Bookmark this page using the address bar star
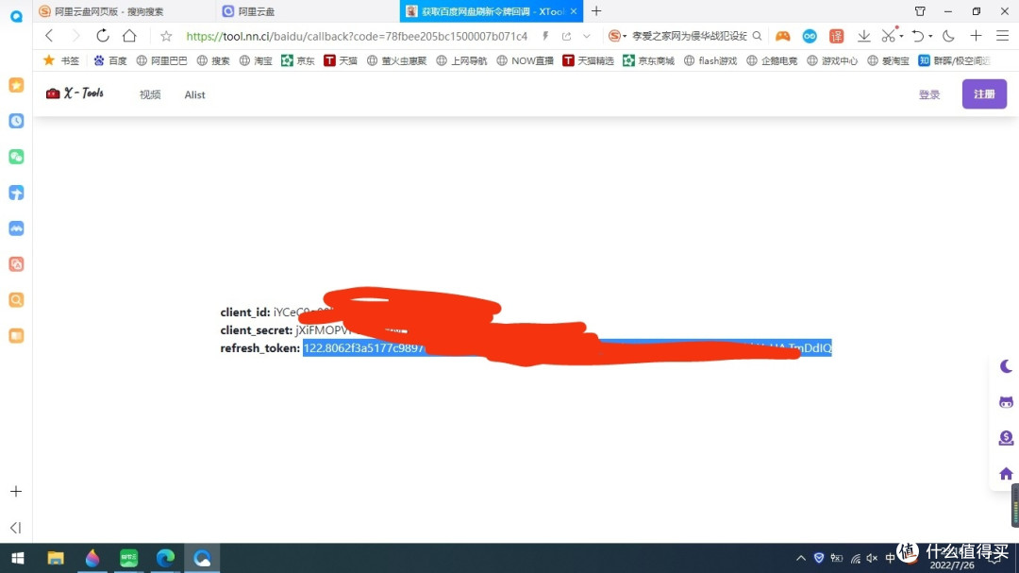This screenshot has width=1019, height=573. [164, 36]
